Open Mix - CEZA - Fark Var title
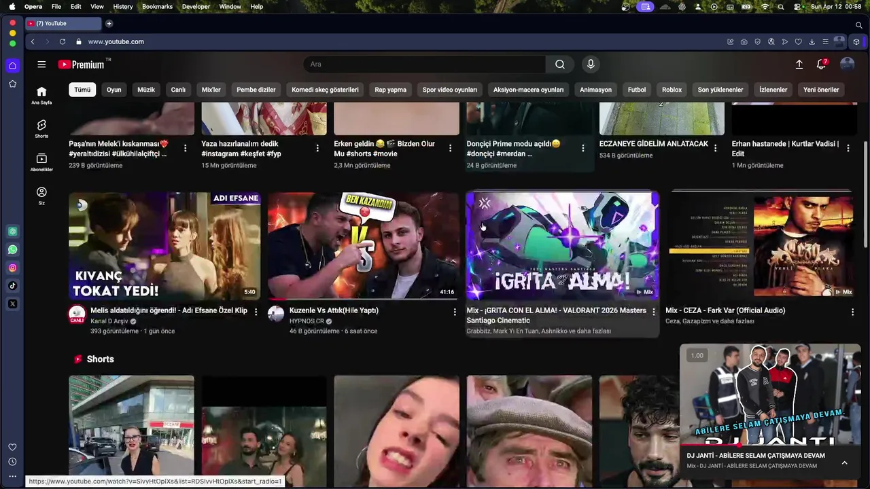 725,310
